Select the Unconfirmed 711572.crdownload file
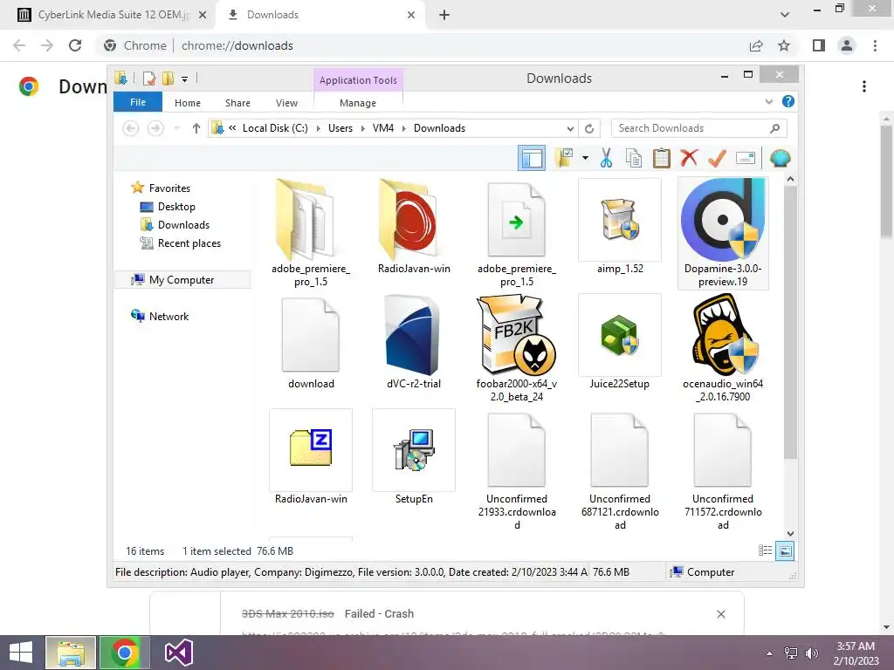The width and height of the screenshot is (894, 670). [723, 470]
